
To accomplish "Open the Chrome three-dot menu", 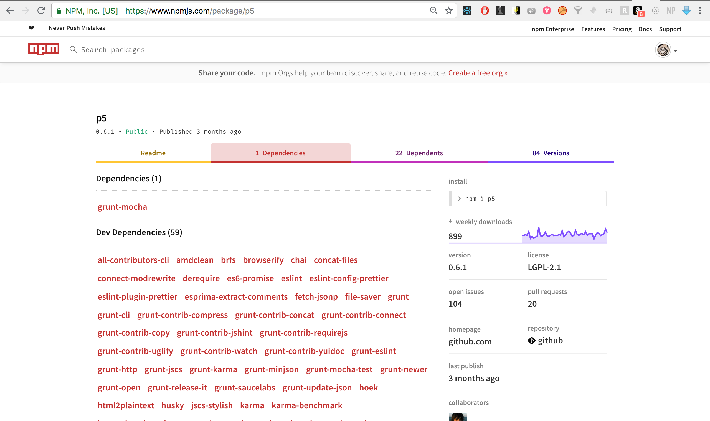I will [x=700, y=11].
